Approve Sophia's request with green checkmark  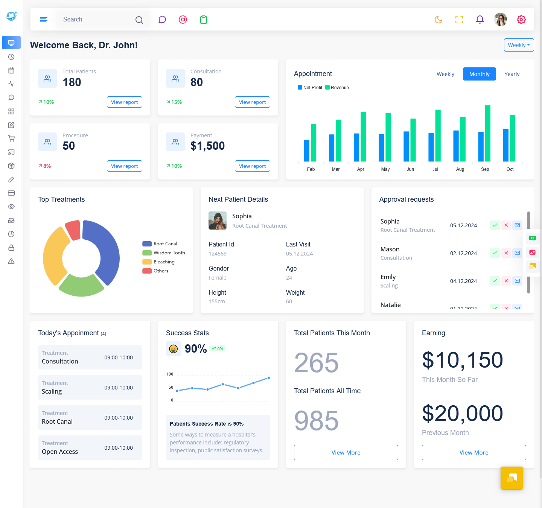point(495,225)
